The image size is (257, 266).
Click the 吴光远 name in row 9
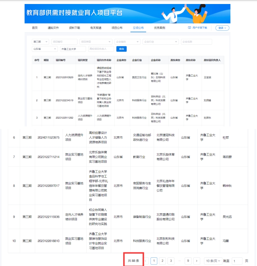click(227, 217)
